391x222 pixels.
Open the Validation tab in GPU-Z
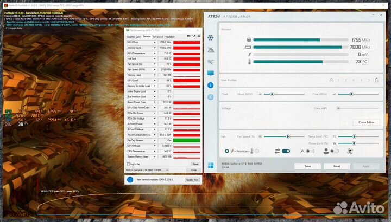coord(170,37)
